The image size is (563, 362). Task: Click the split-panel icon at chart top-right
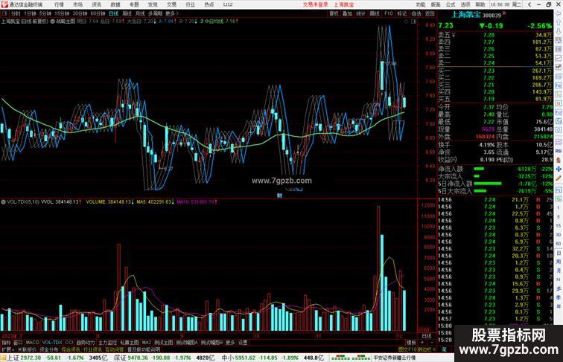(413, 22)
